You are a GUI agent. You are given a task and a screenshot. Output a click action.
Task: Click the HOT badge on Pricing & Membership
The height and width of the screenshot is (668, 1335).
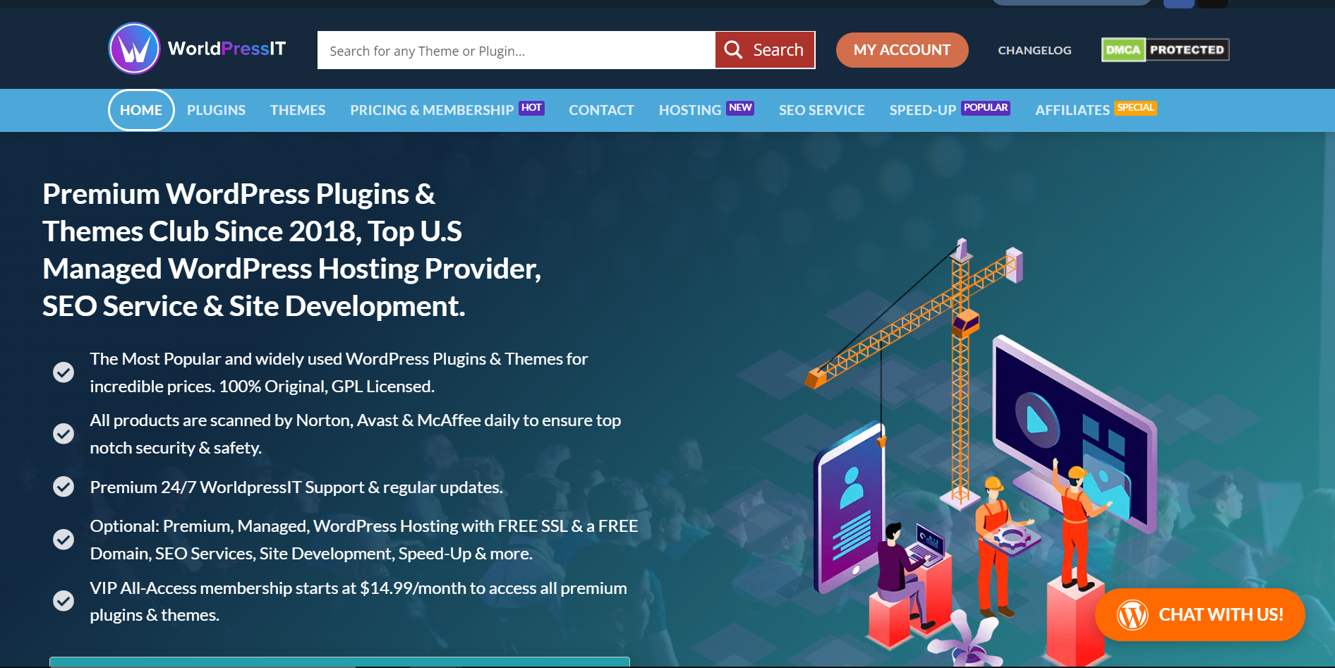point(531,108)
